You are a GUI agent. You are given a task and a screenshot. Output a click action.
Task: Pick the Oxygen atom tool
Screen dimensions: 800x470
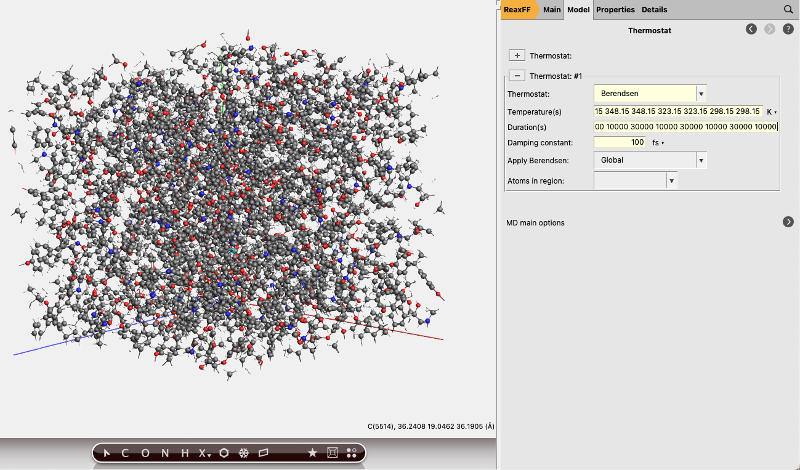click(145, 453)
